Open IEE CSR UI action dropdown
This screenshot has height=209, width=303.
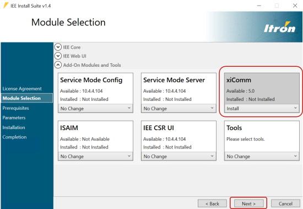pos(178,156)
